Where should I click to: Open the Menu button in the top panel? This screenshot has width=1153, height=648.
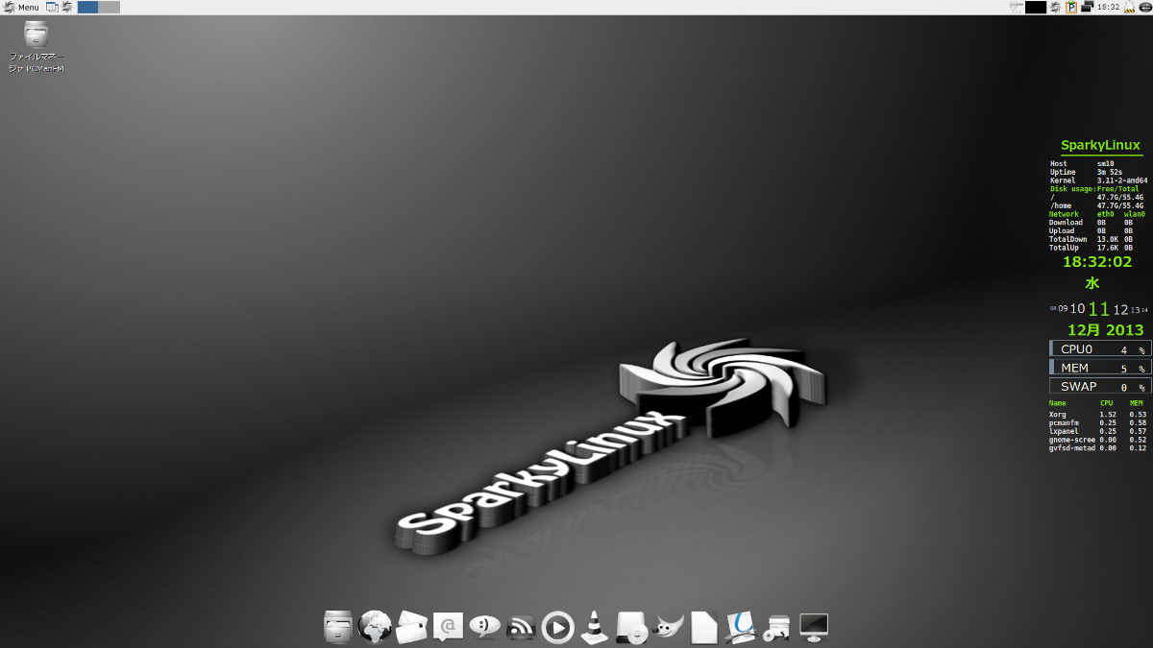(21, 7)
